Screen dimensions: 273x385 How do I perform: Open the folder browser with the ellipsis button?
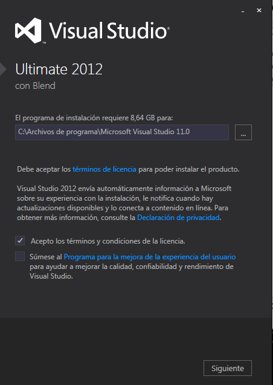[243, 132]
